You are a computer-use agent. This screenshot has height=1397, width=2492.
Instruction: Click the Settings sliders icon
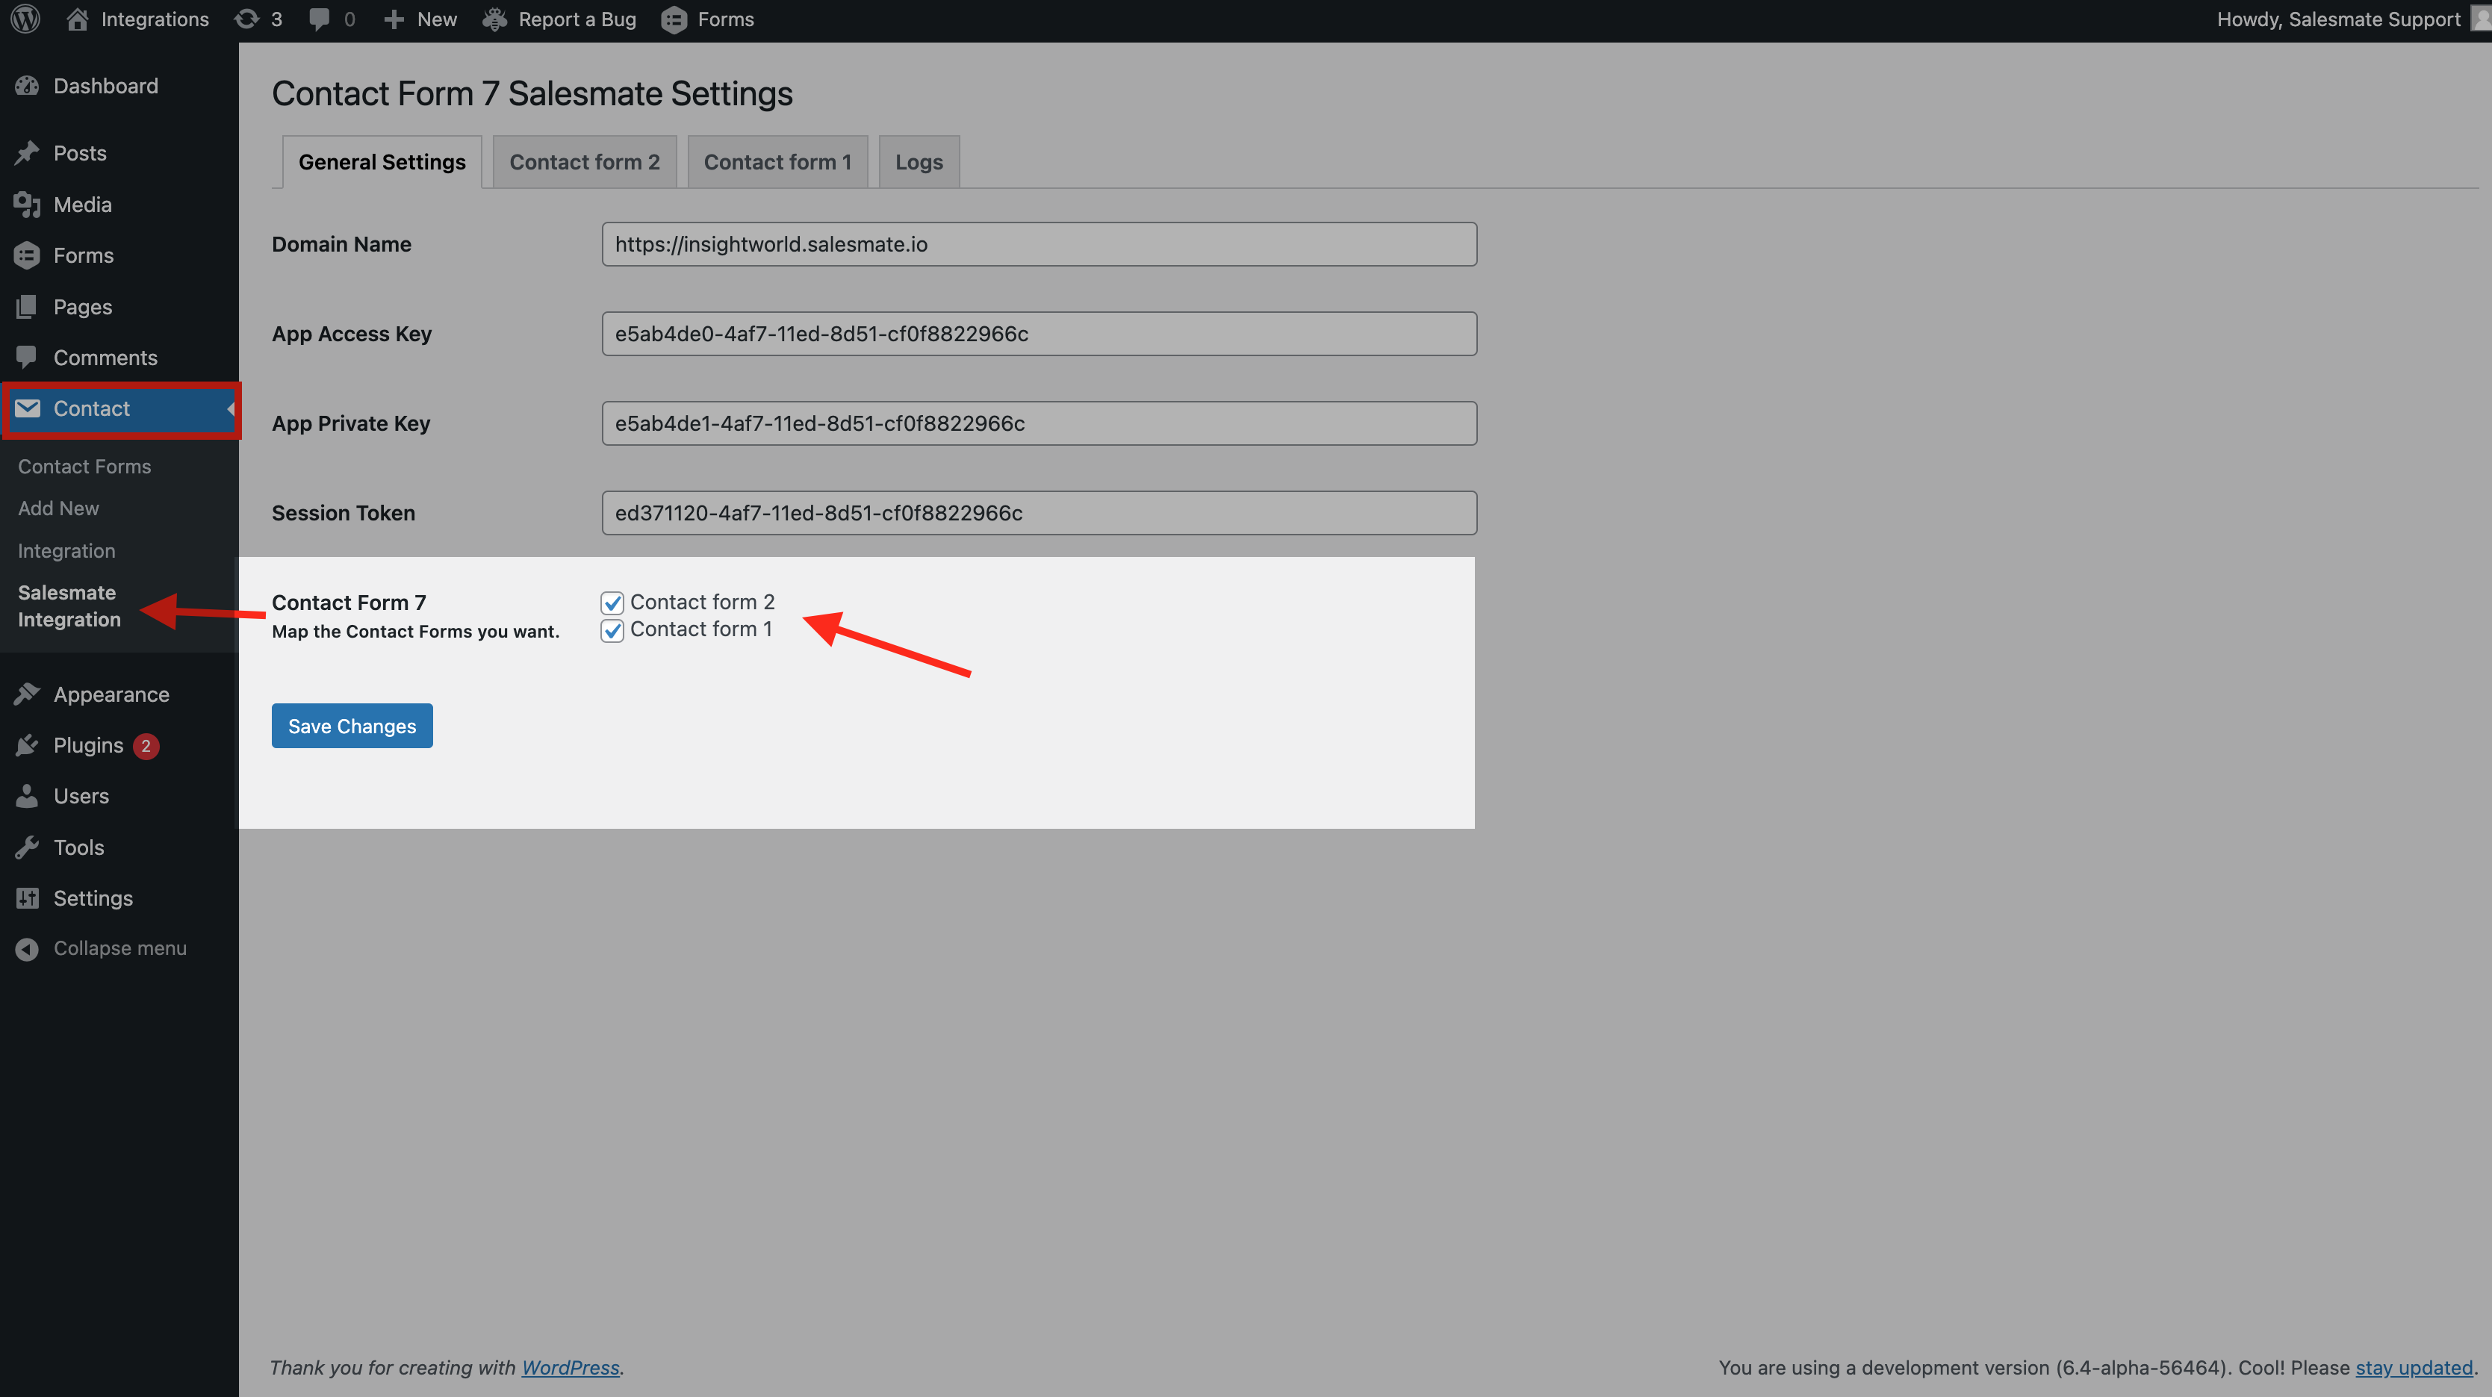pos(27,897)
